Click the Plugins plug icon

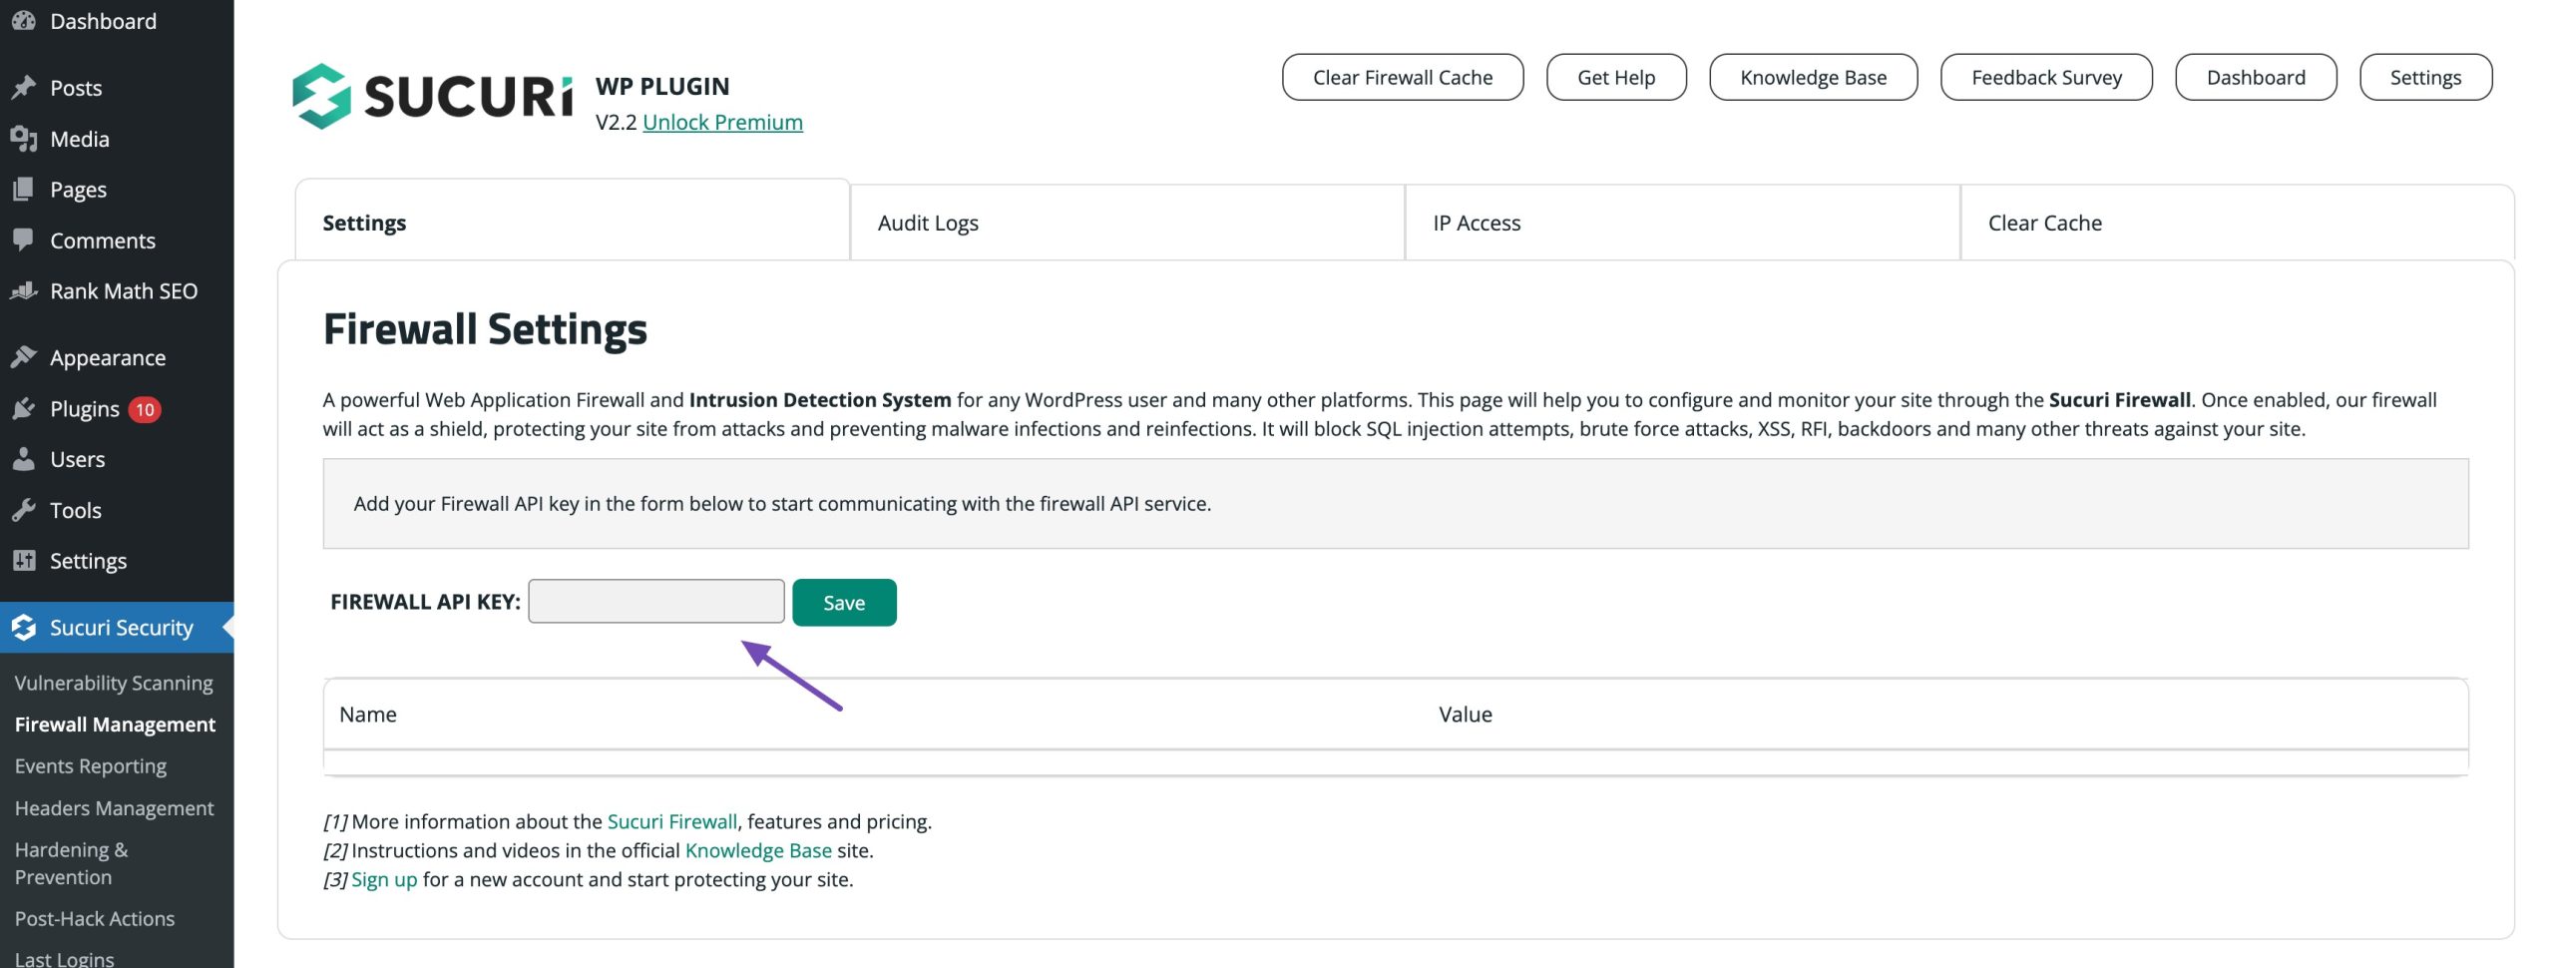[24, 408]
